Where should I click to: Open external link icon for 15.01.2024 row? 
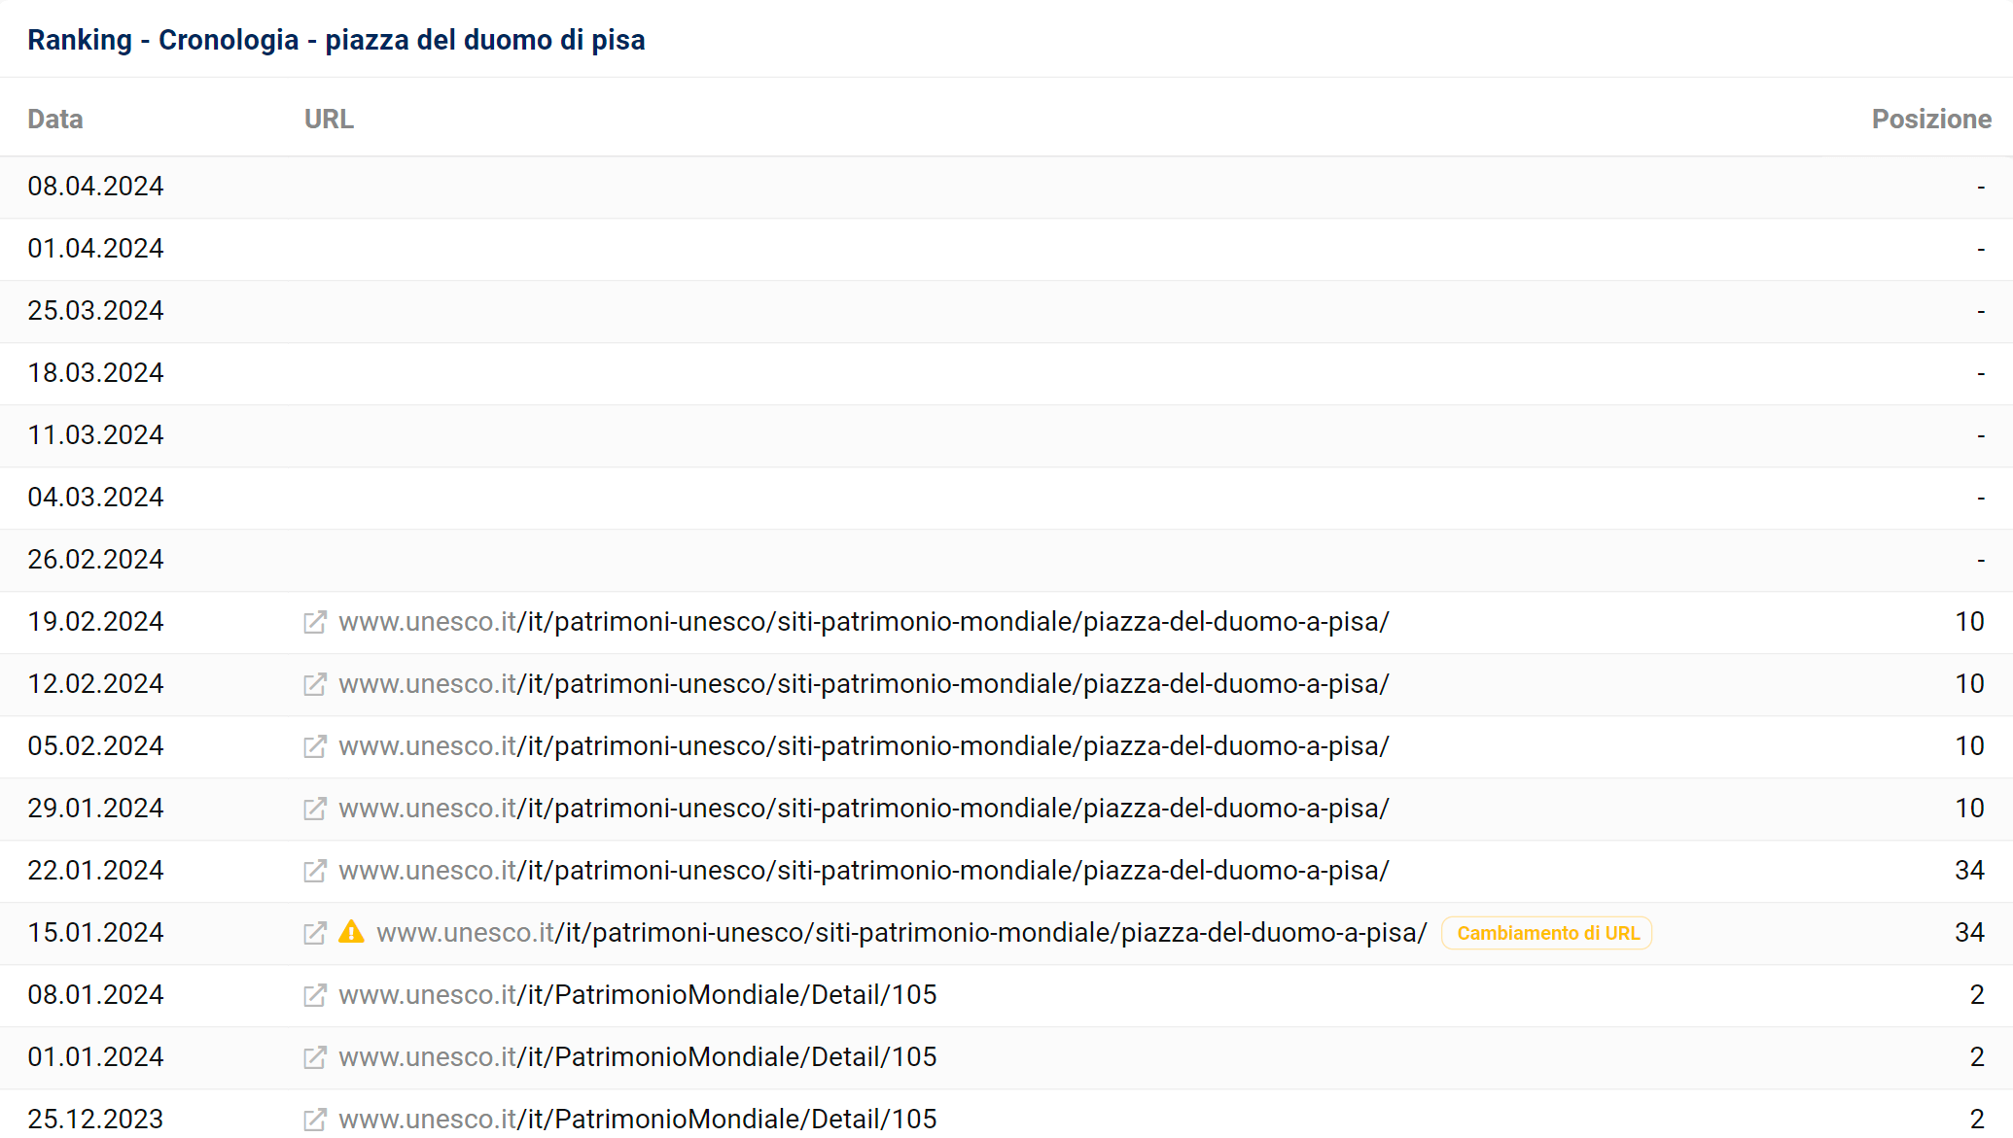[x=314, y=934]
